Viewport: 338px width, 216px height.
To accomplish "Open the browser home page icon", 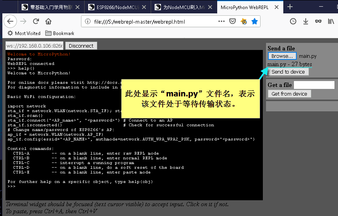I will [x=48, y=21].
